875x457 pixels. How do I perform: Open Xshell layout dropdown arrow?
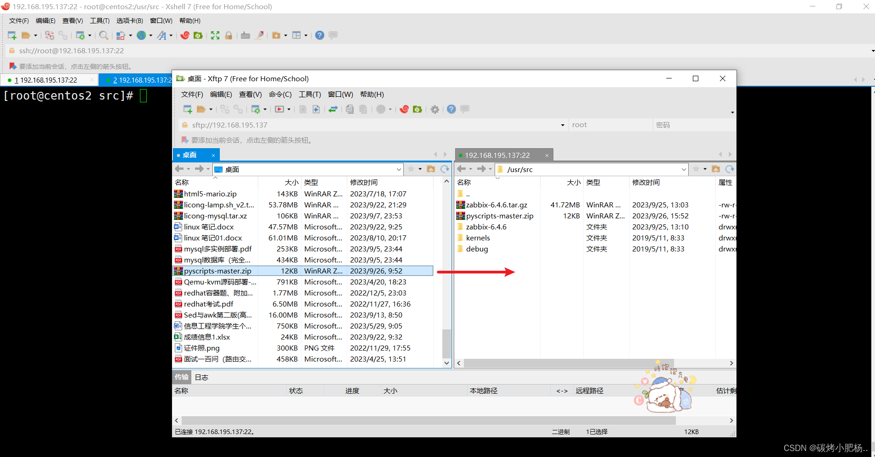(x=306, y=35)
